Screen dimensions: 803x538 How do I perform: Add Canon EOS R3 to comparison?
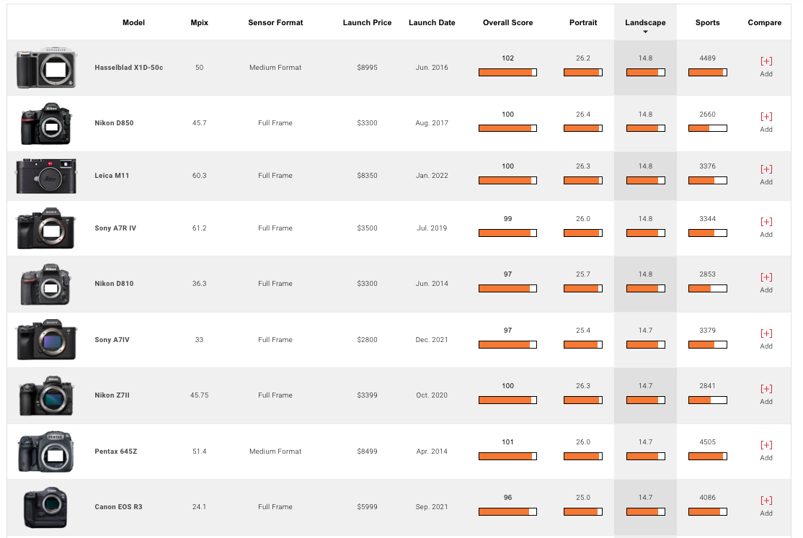(x=766, y=501)
